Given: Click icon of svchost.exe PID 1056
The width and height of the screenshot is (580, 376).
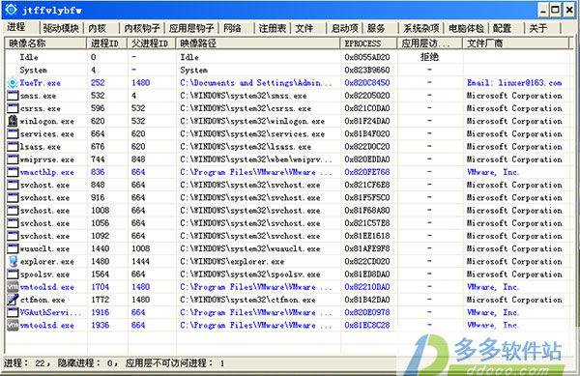Looking at the screenshot, I should coord(13,223).
